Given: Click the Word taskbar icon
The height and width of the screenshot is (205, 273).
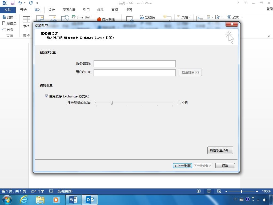Looking at the screenshot, I should [x=73, y=200].
